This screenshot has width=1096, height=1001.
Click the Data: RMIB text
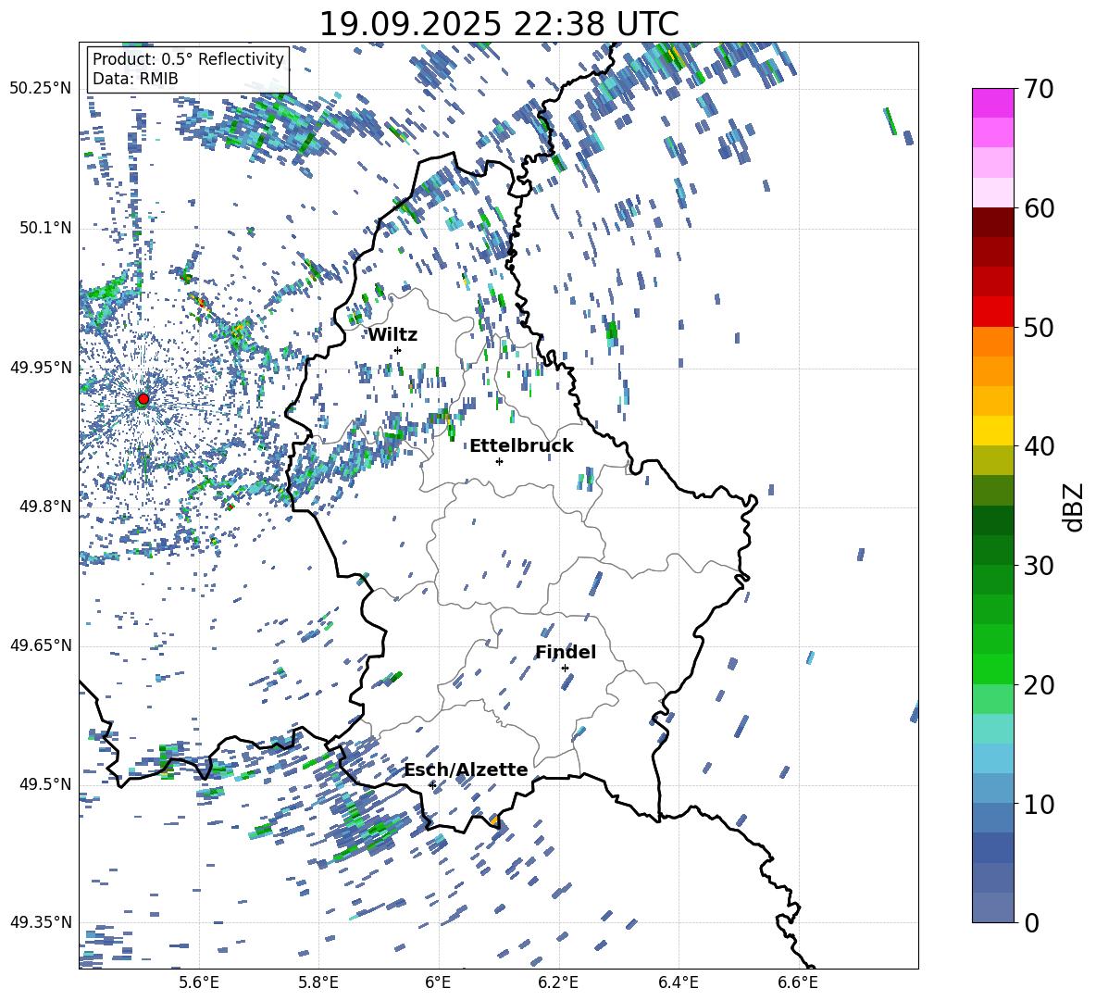tap(135, 79)
